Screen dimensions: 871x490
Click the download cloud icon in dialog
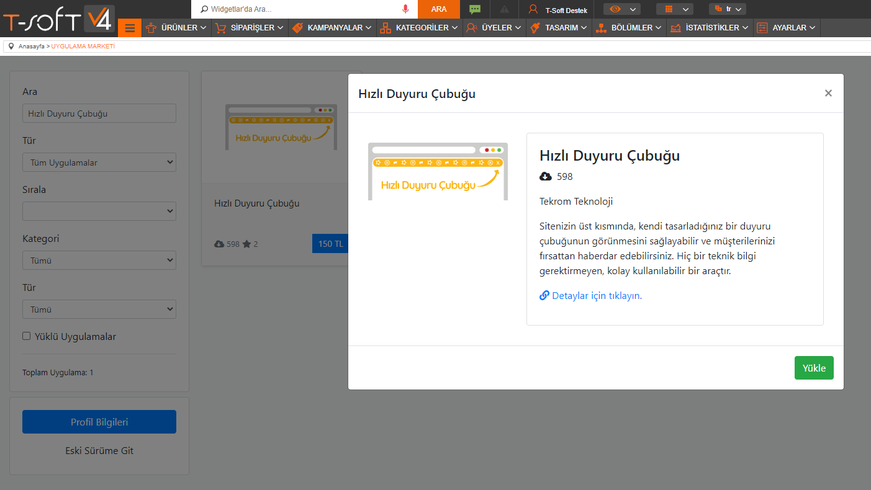click(x=546, y=177)
